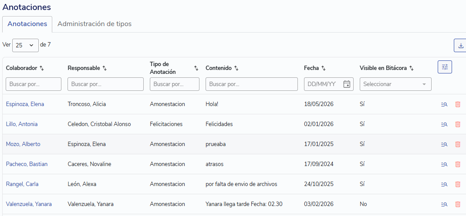Switch to Administración de tipos tab

[x=95, y=24]
